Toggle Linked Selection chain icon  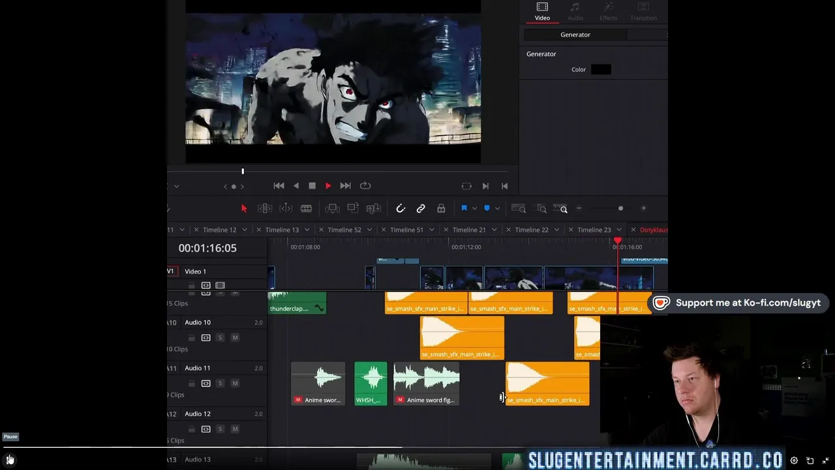tap(421, 208)
